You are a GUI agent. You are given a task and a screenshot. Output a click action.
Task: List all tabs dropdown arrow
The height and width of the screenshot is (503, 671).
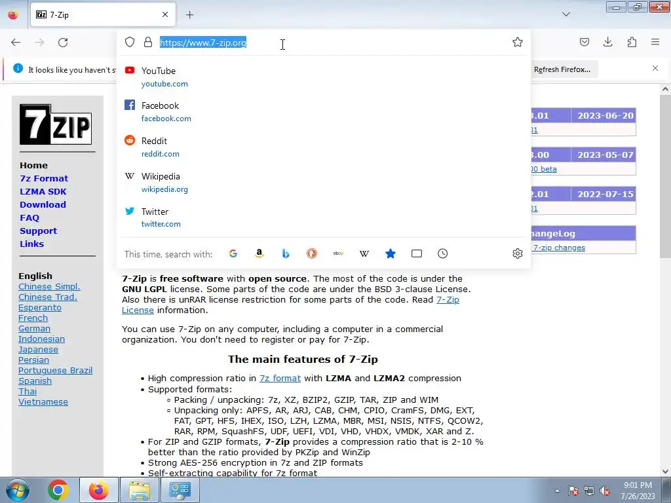click(566, 14)
